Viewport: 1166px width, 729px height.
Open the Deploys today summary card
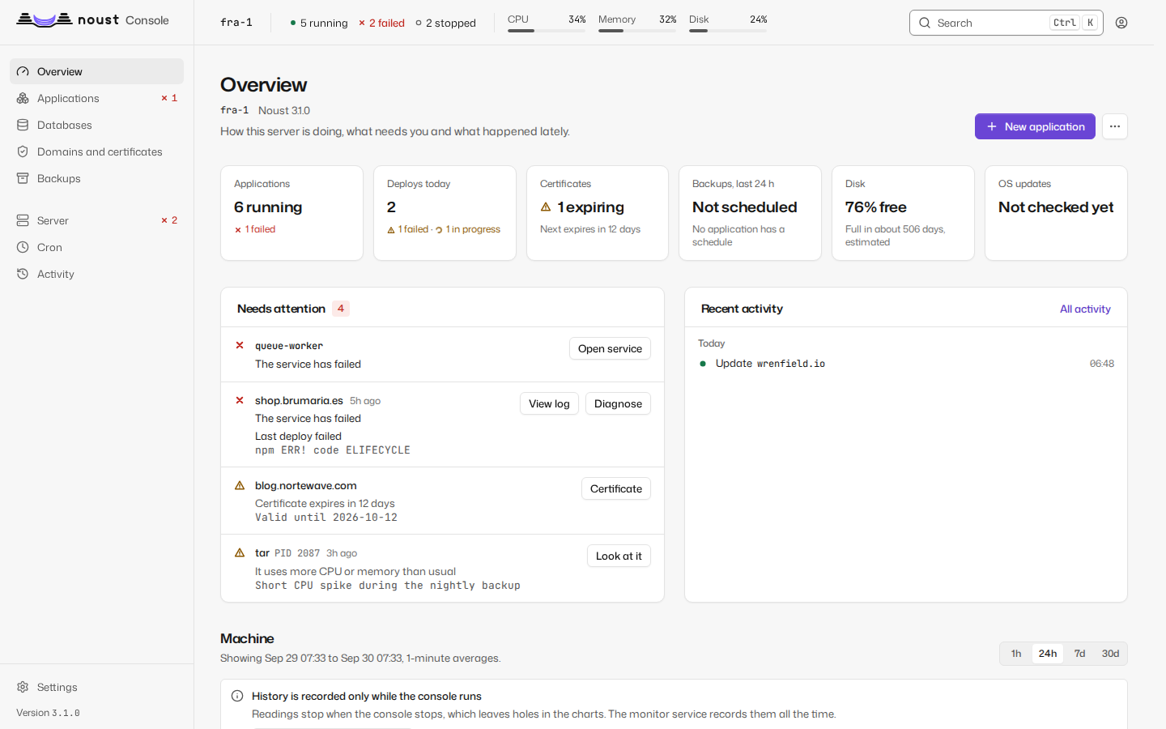coord(445,213)
